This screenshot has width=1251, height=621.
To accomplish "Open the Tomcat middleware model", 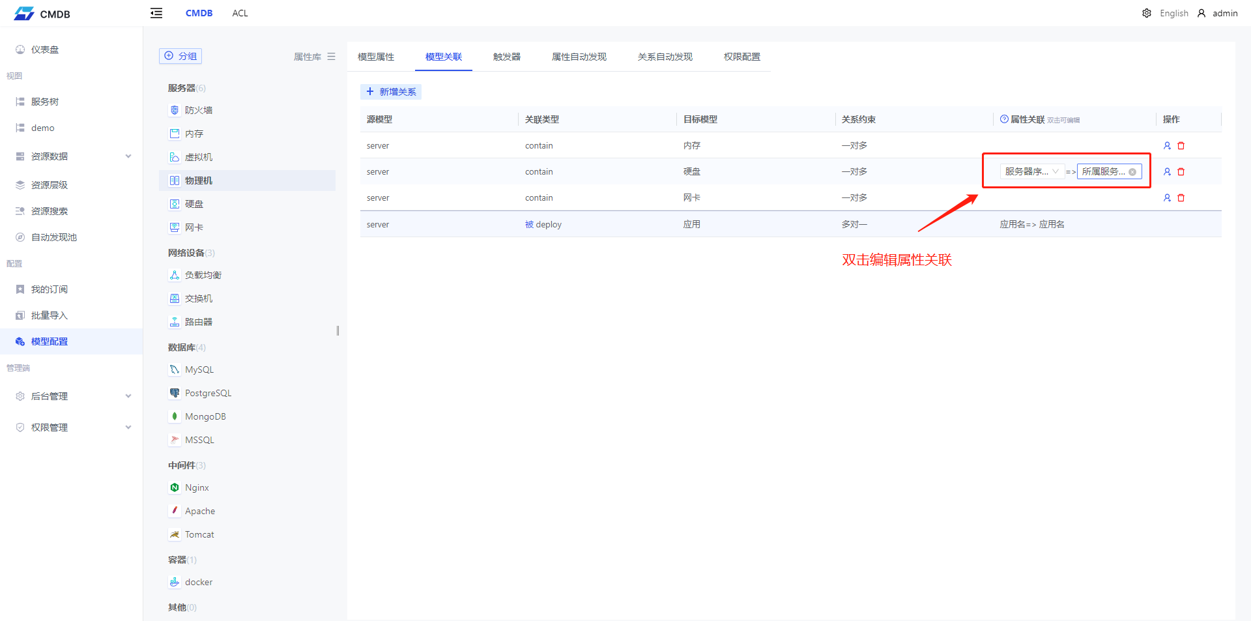I will click(x=199, y=534).
